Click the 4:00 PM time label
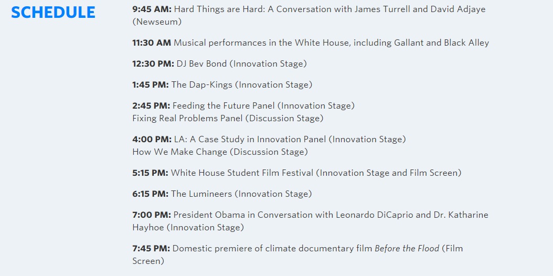 coord(152,139)
